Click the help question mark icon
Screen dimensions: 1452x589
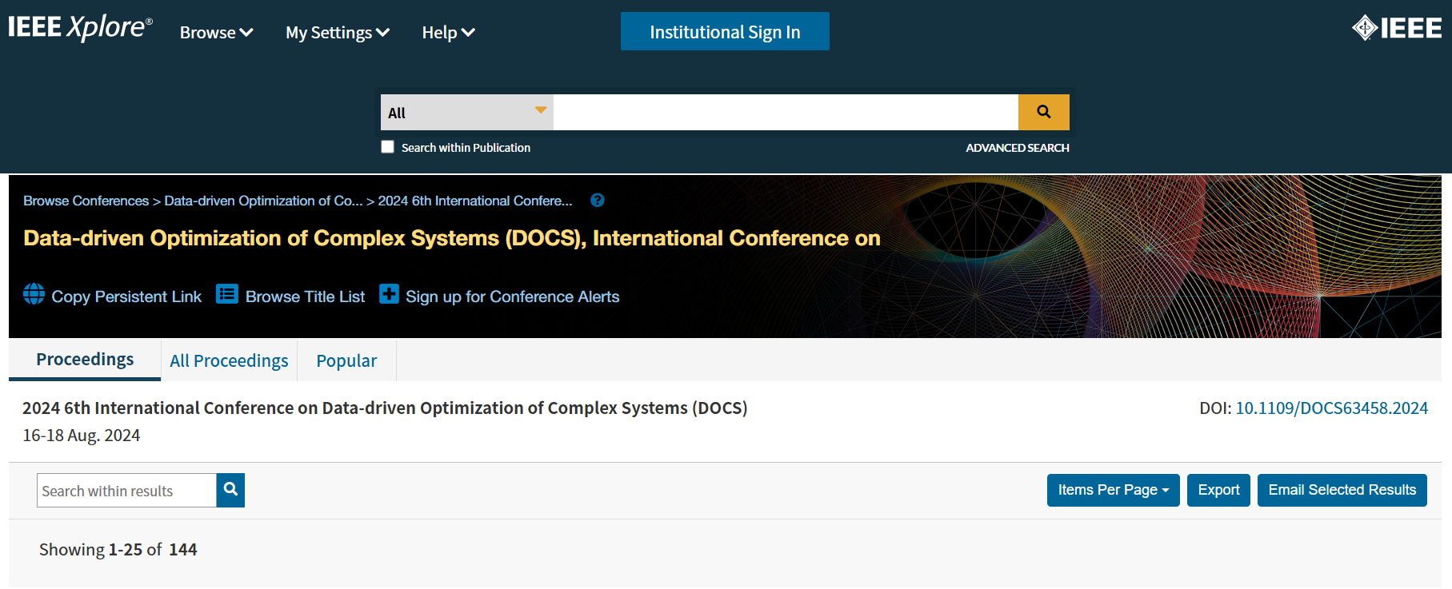(597, 201)
